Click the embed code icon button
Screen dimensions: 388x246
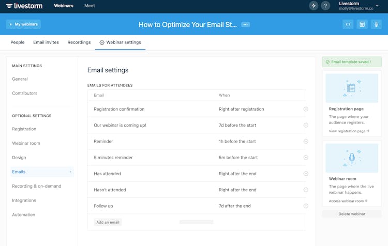pyautogui.click(x=348, y=24)
